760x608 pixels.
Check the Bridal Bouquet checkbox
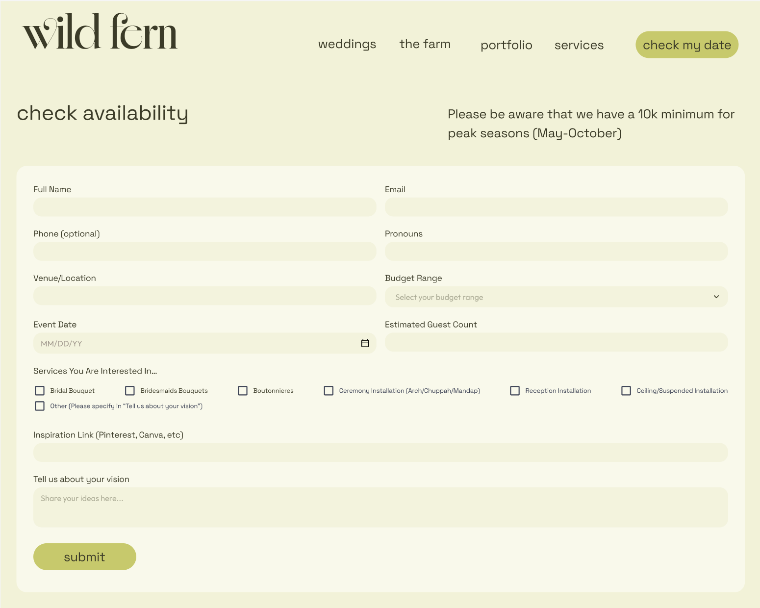(x=40, y=390)
